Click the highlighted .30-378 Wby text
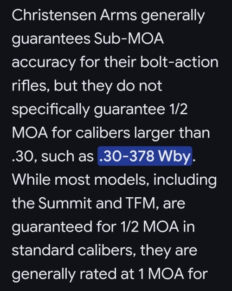 (x=145, y=156)
